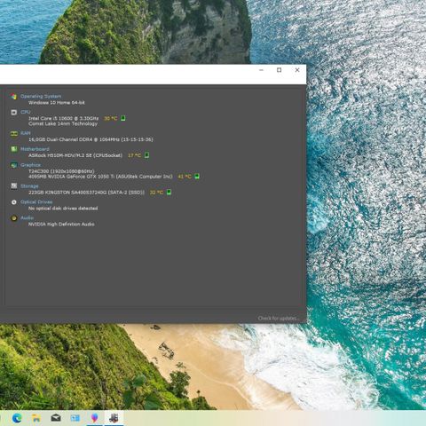Screen dimensions: 426x426
Task: Click Check for updates link
Action: [279, 319]
